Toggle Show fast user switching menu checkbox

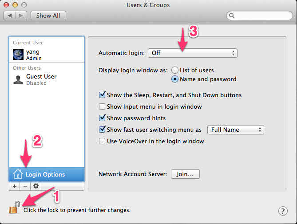(x=102, y=130)
